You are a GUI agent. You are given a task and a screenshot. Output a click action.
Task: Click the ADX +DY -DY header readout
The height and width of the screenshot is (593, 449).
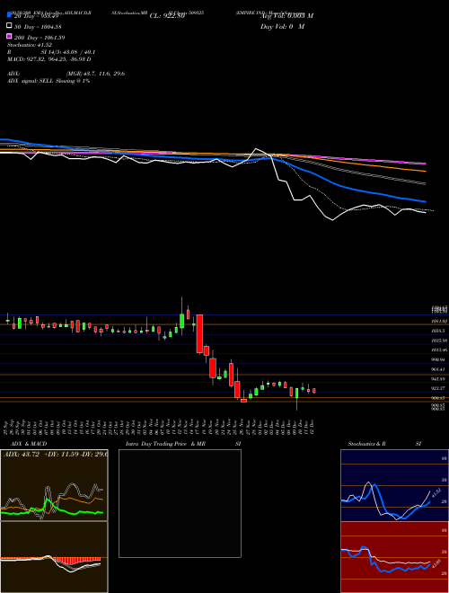(x=56, y=454)
